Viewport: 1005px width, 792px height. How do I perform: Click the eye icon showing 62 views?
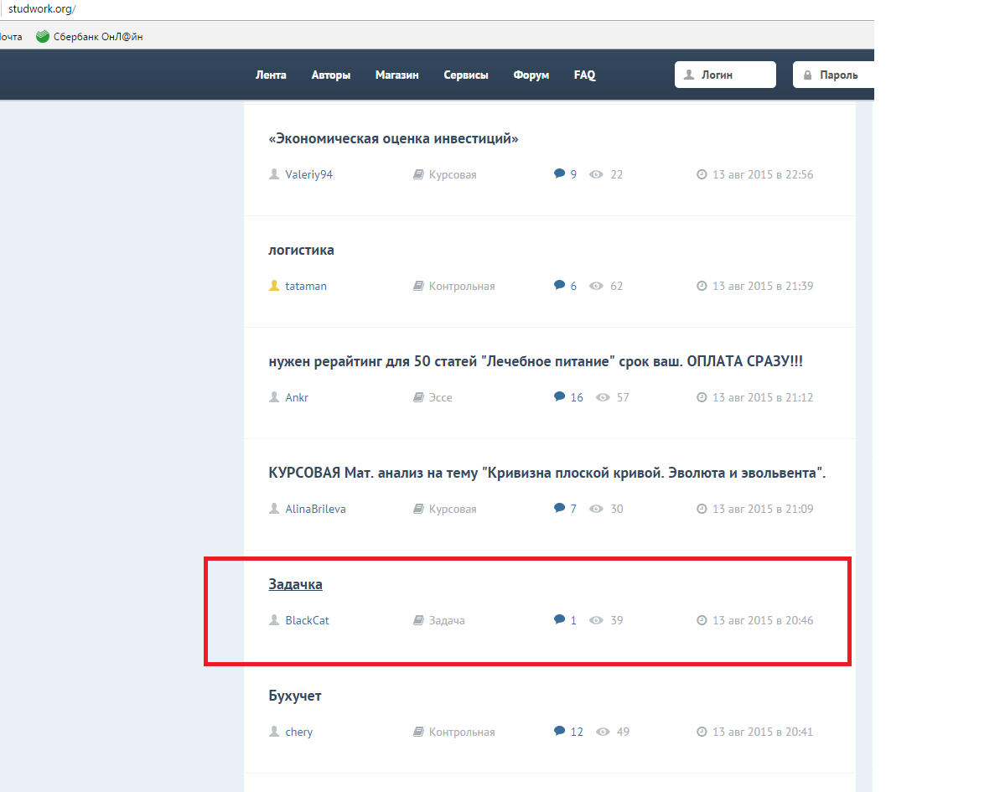pos(596,286)
